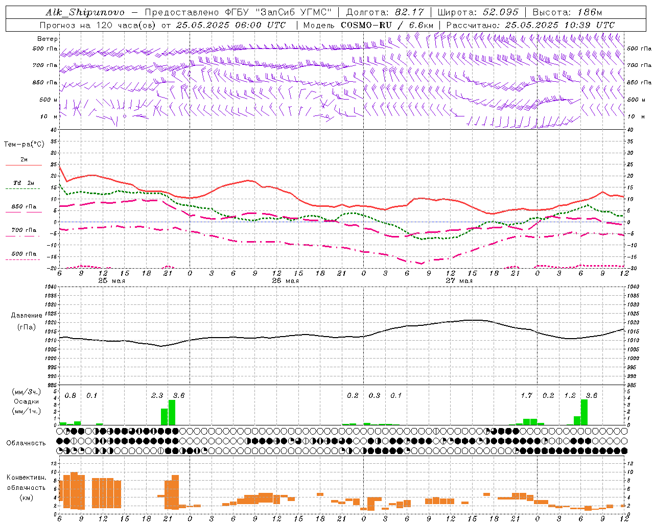654x523 pixels.
Task: Click the Td 2м dew point legend entry
Action: 24,183
